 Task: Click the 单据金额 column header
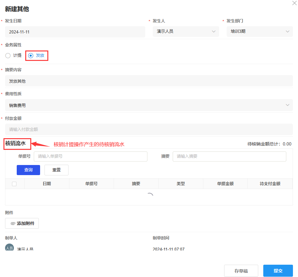[225, 184]
